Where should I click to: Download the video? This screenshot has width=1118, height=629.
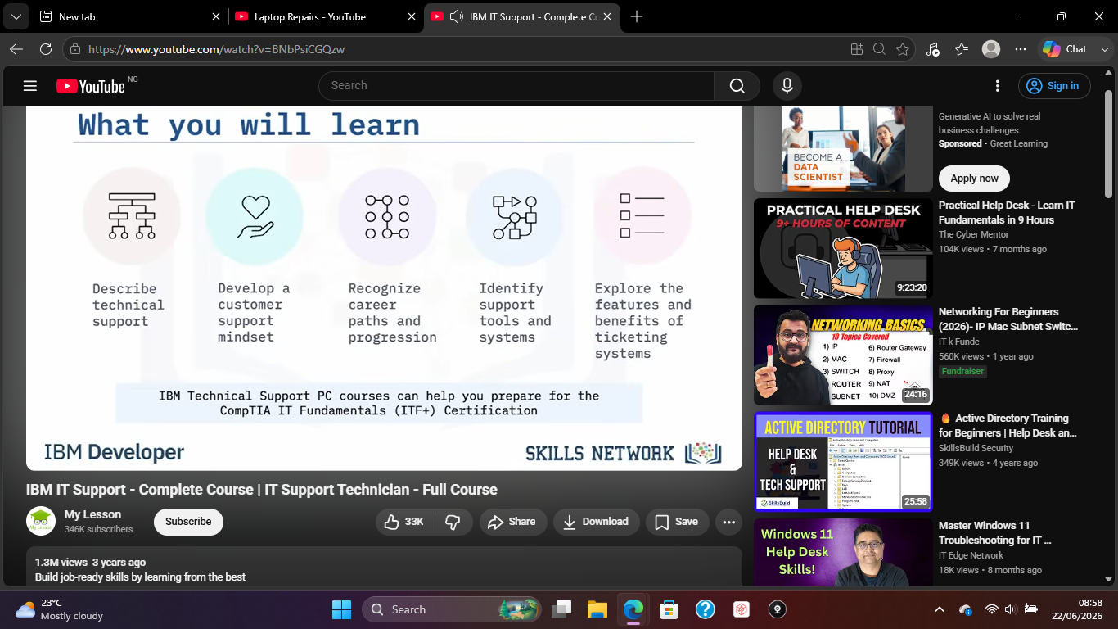596,522
